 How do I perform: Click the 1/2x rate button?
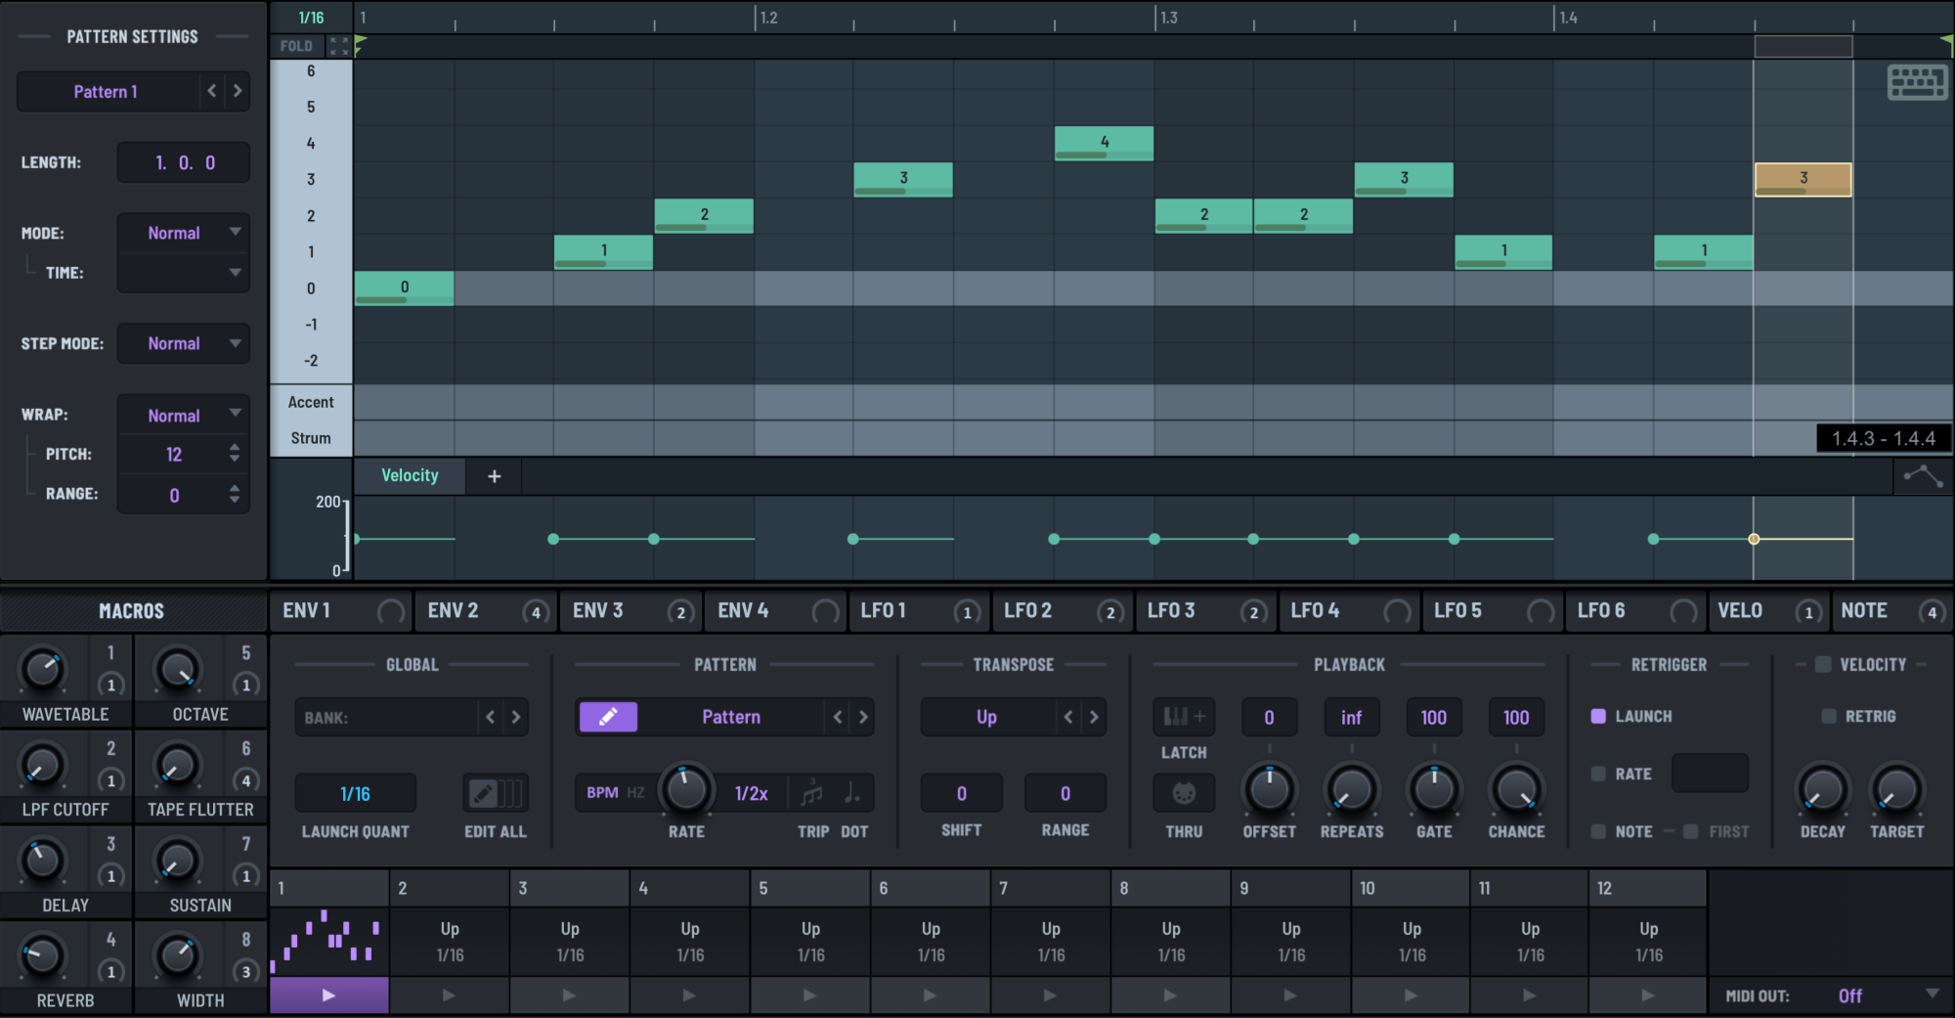tap(752, 793)
